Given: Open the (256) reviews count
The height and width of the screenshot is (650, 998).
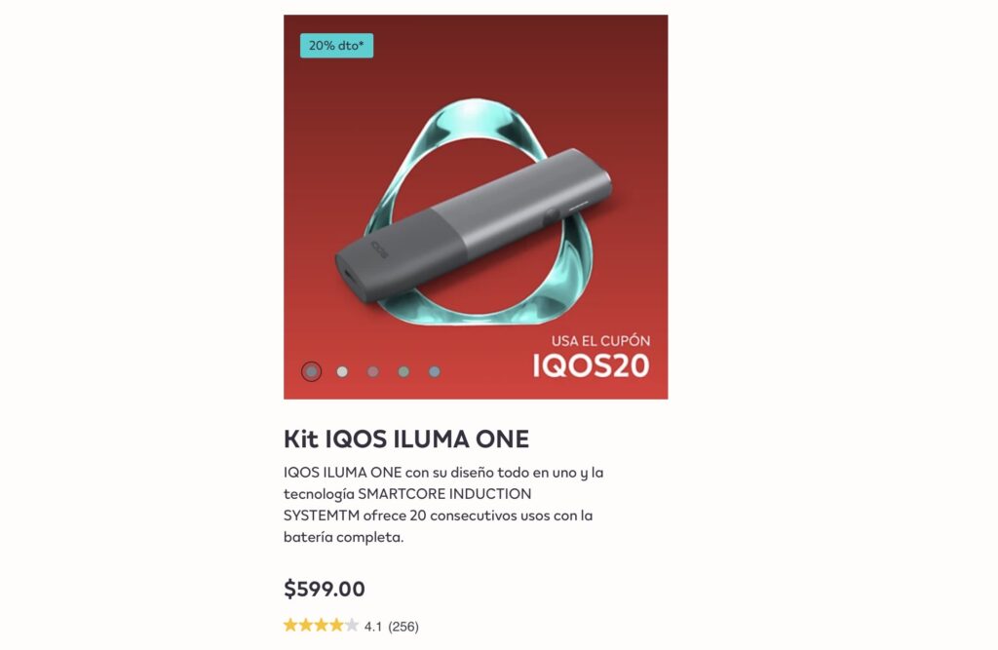Looking at the screenshot, I should pyautogui.click(x=403, y=627).
